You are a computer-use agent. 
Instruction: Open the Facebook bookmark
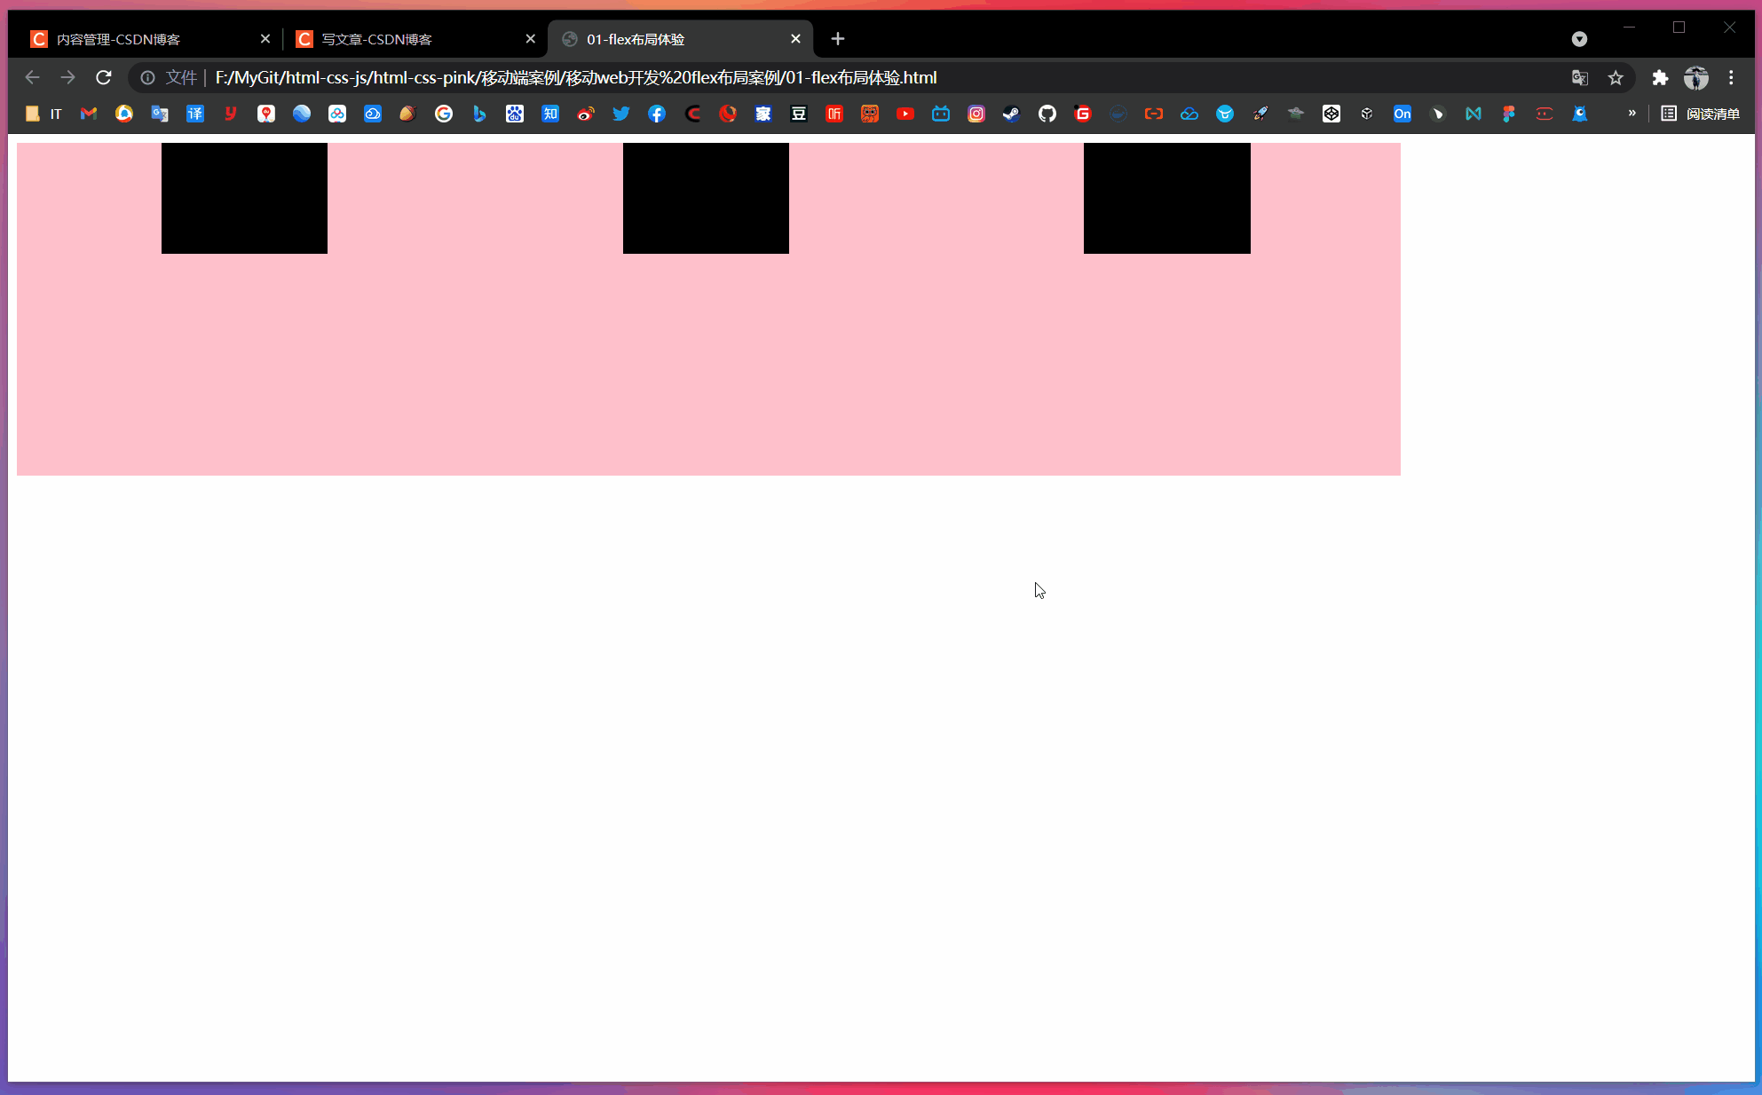(657, 114)
